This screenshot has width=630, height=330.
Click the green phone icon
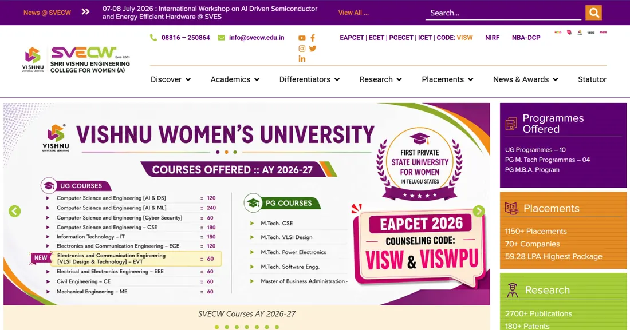[153, 38]
